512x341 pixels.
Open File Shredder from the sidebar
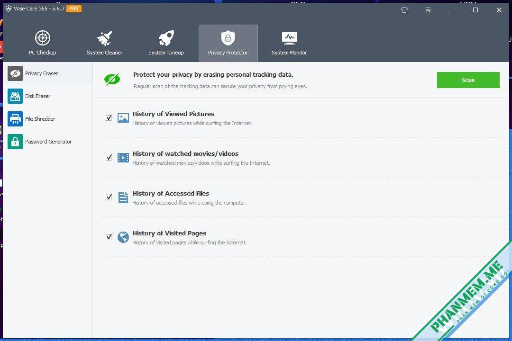(48, 119)
